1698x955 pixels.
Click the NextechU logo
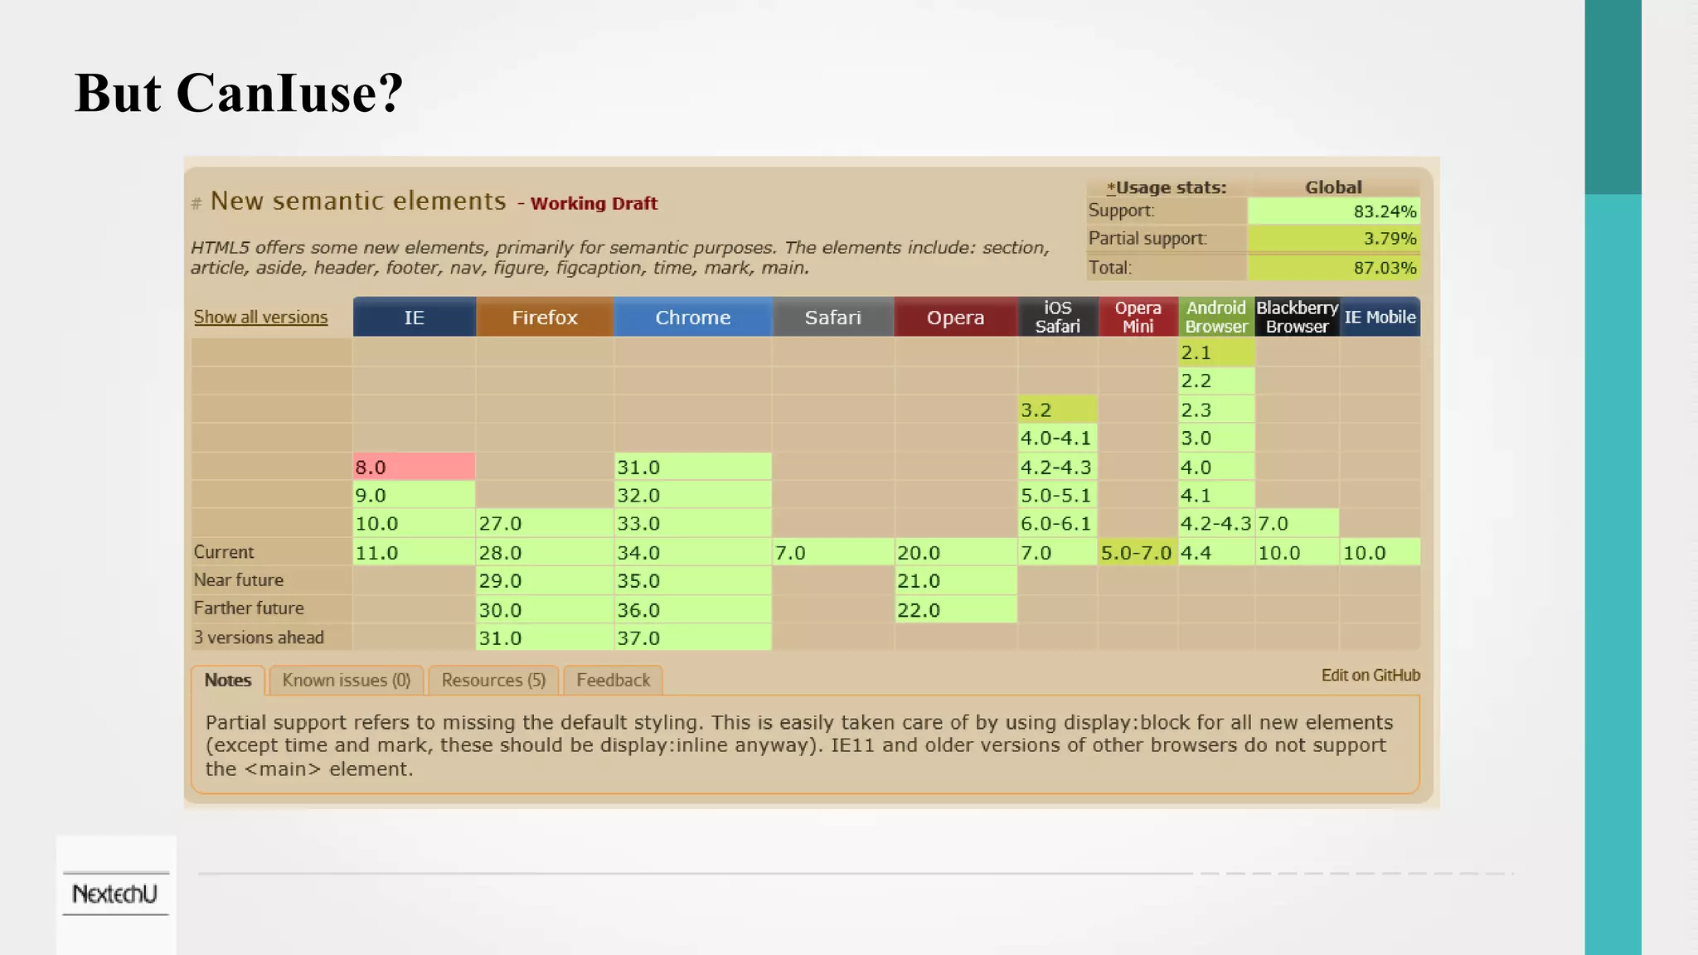pos(115,894)
